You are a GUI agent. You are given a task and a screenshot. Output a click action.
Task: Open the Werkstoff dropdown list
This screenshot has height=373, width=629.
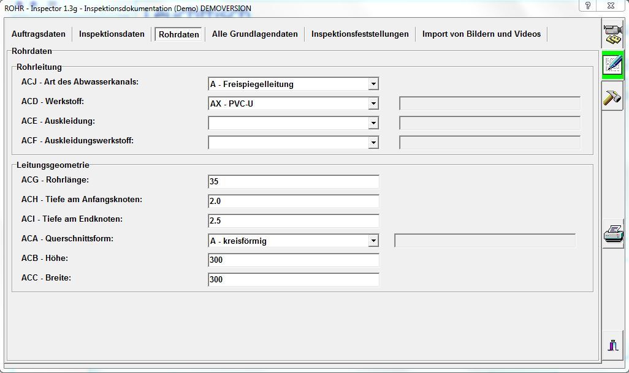(373, 104)
